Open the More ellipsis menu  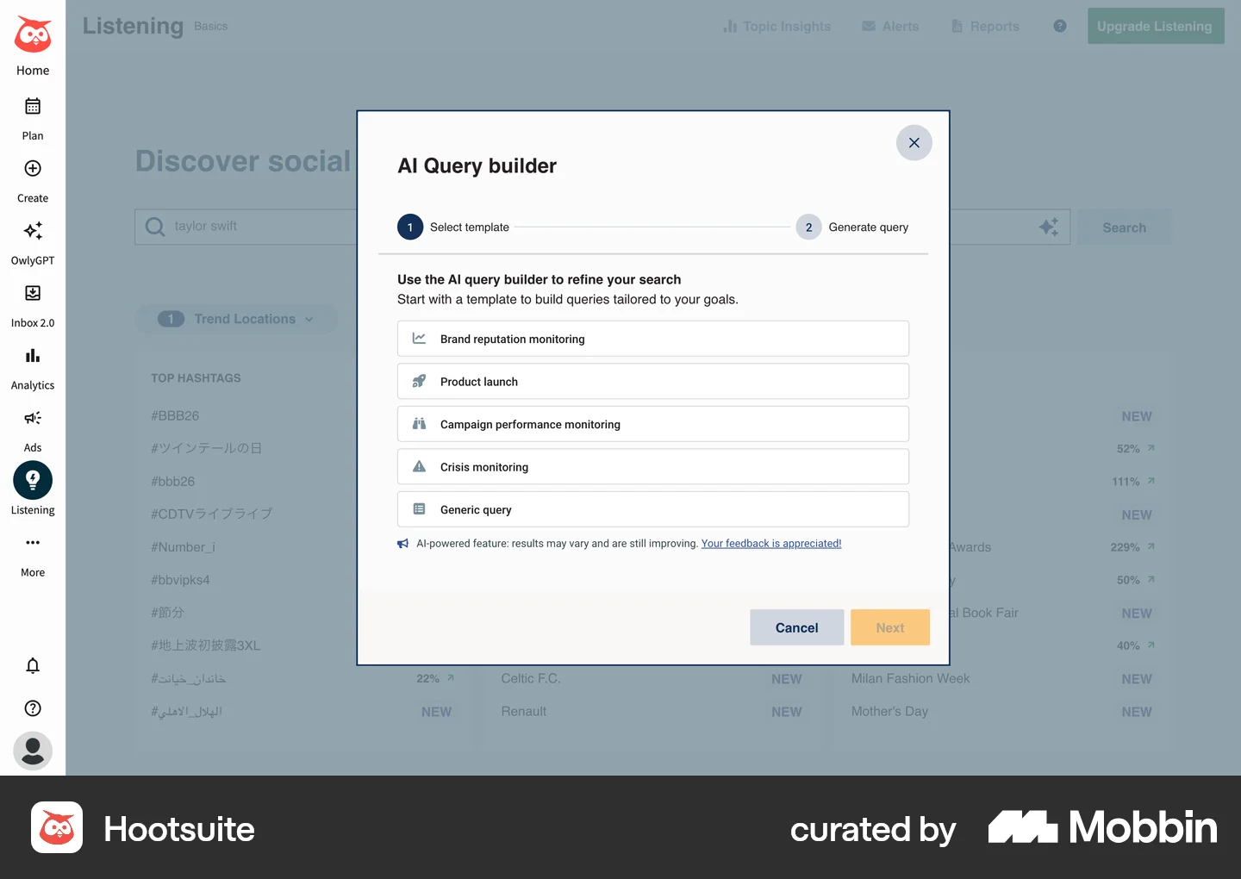click(33, 543)
